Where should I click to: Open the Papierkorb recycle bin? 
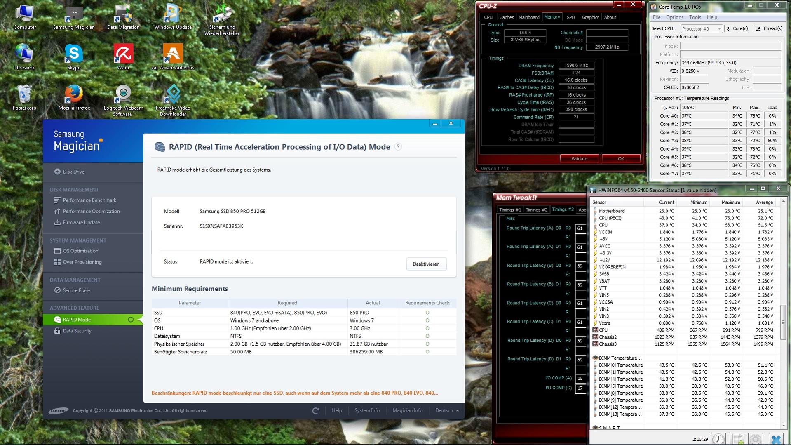point(25,98)
